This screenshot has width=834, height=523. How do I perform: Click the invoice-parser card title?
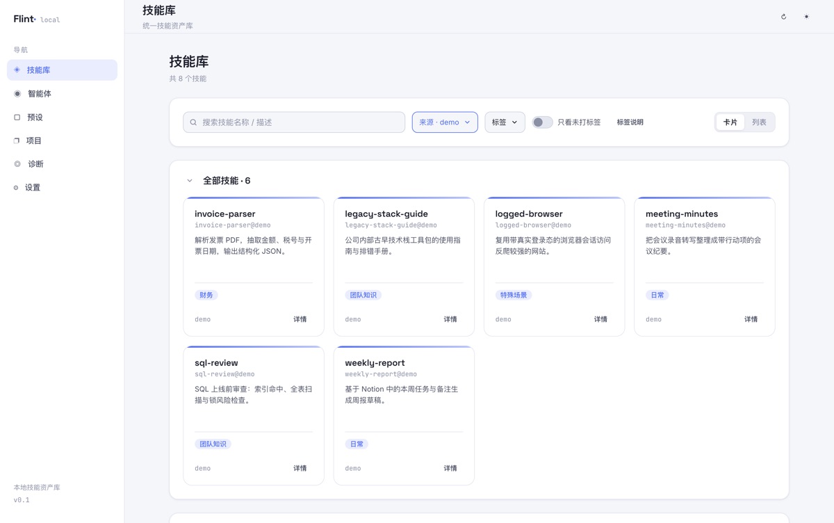click(225, 214)
